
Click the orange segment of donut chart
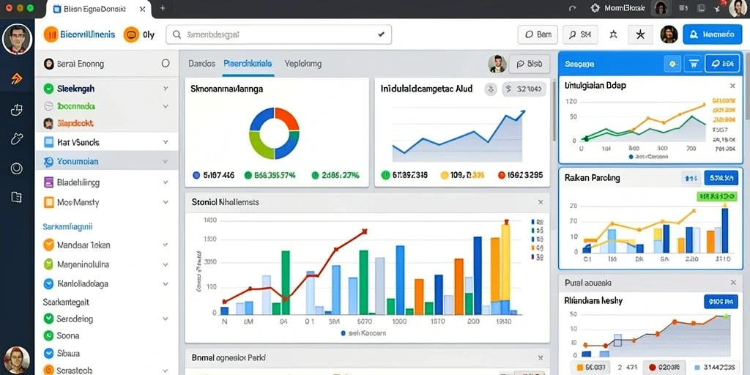(x=286, y=119)
